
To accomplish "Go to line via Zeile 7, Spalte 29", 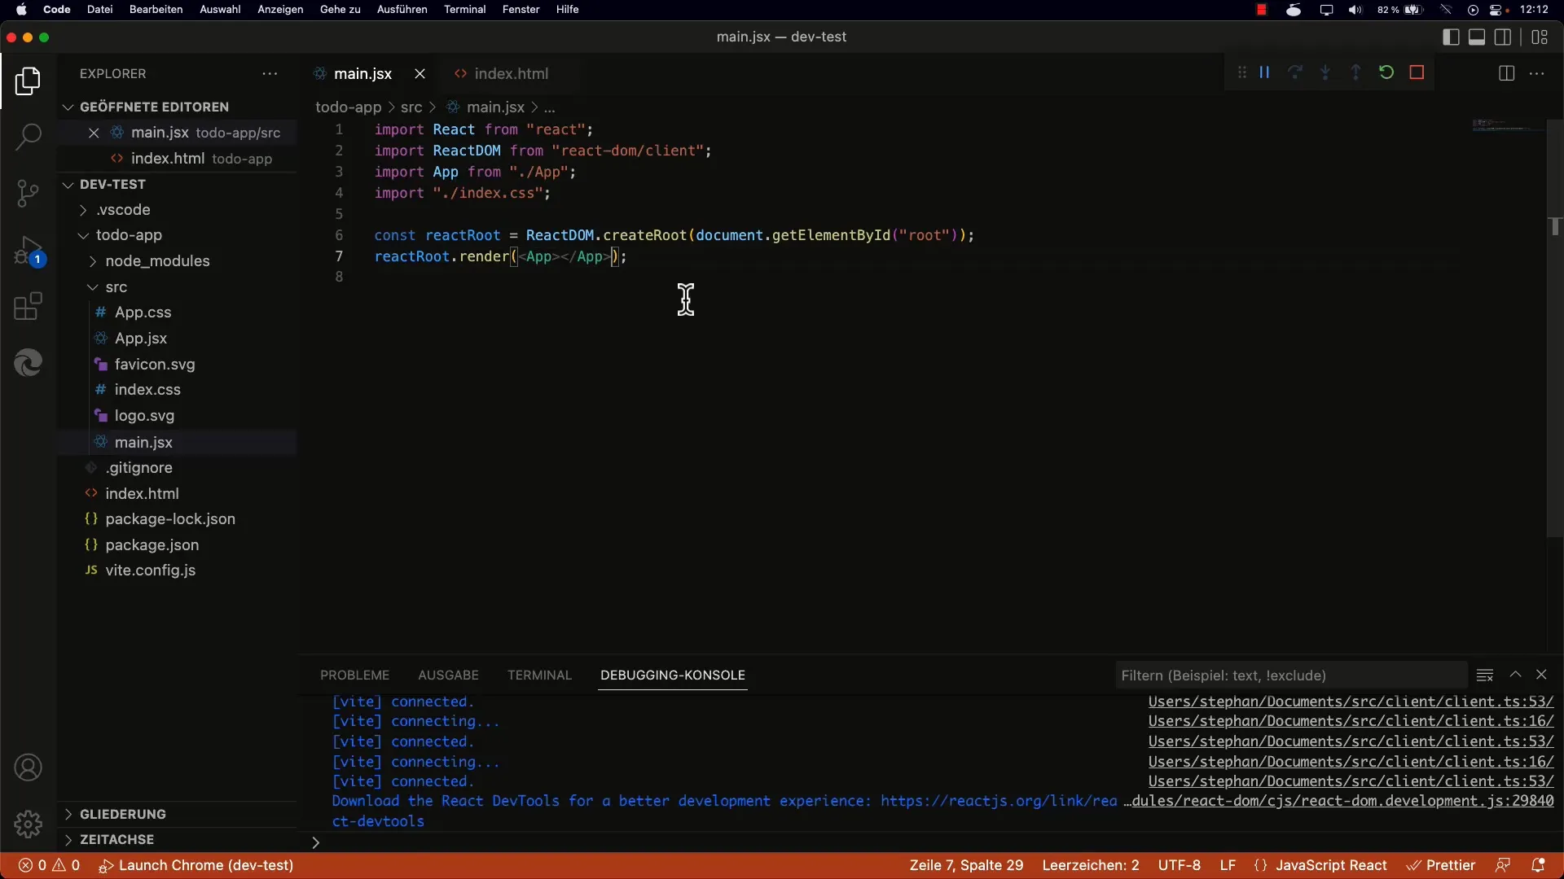I will point(966,865).
